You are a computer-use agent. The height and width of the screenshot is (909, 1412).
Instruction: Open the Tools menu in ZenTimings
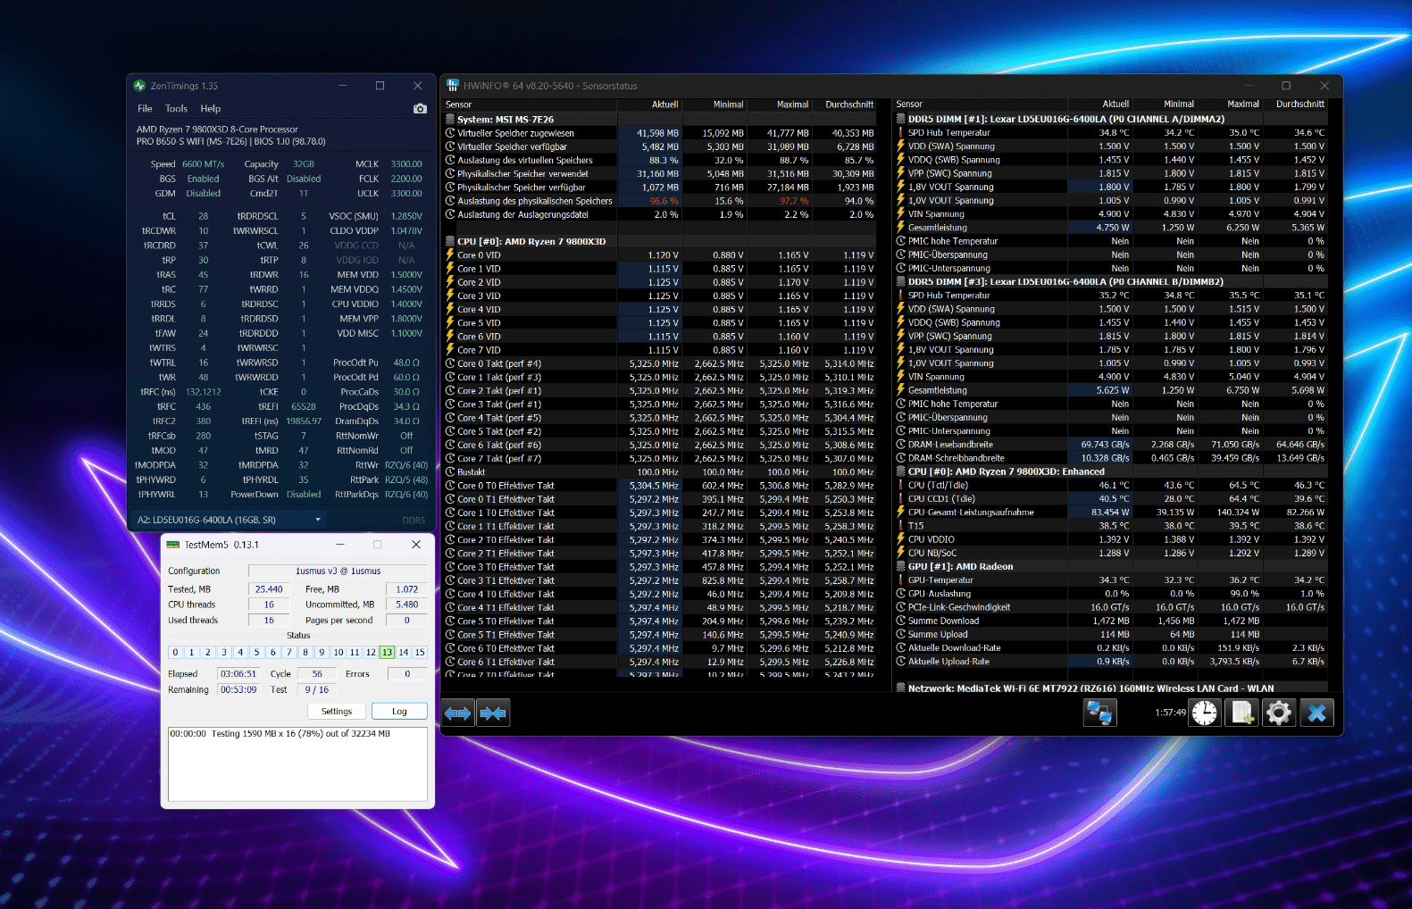[x=176, y=109]
